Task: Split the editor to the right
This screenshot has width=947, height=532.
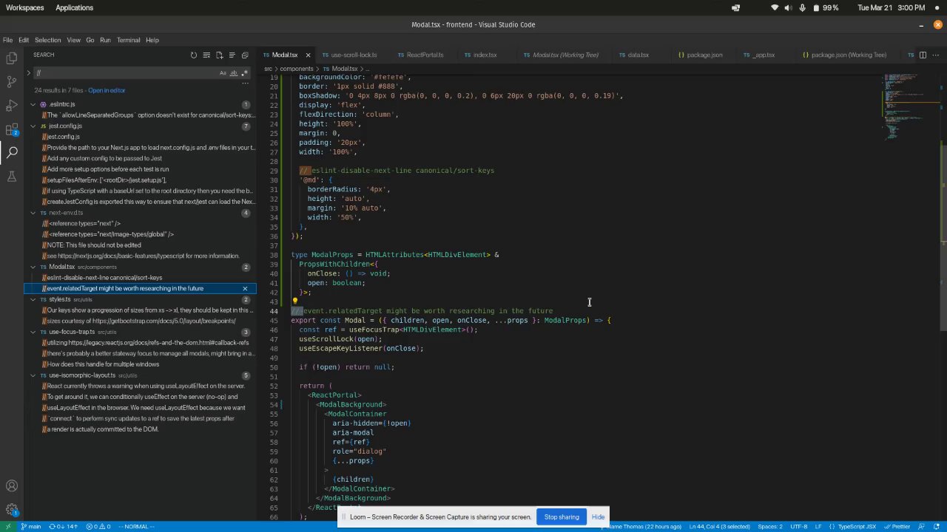Action: pyautogui.click(x=923, y=55)
